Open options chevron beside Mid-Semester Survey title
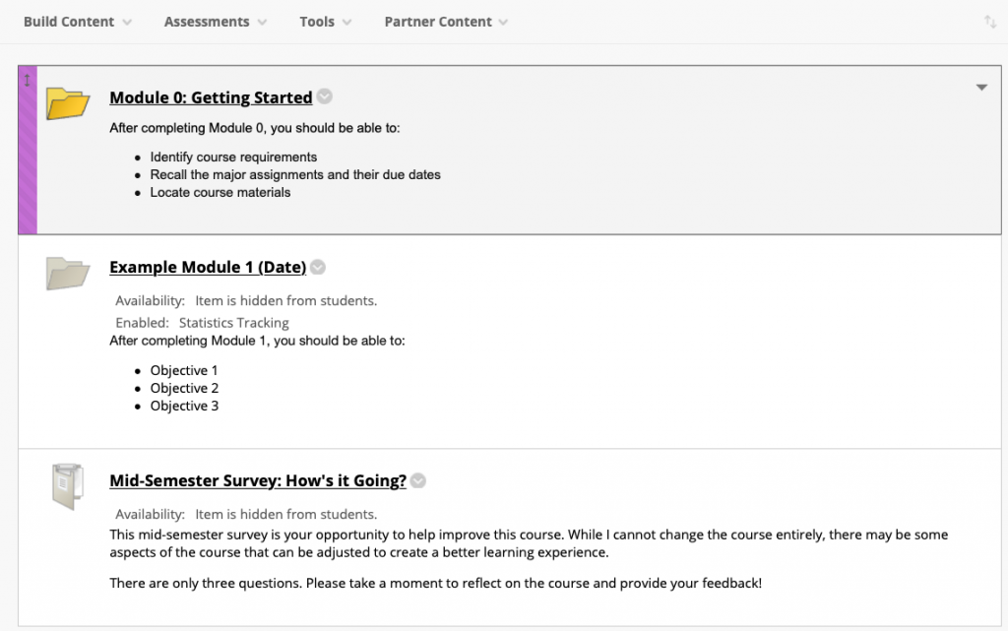The image size is (1008, 631). (417, 480)
